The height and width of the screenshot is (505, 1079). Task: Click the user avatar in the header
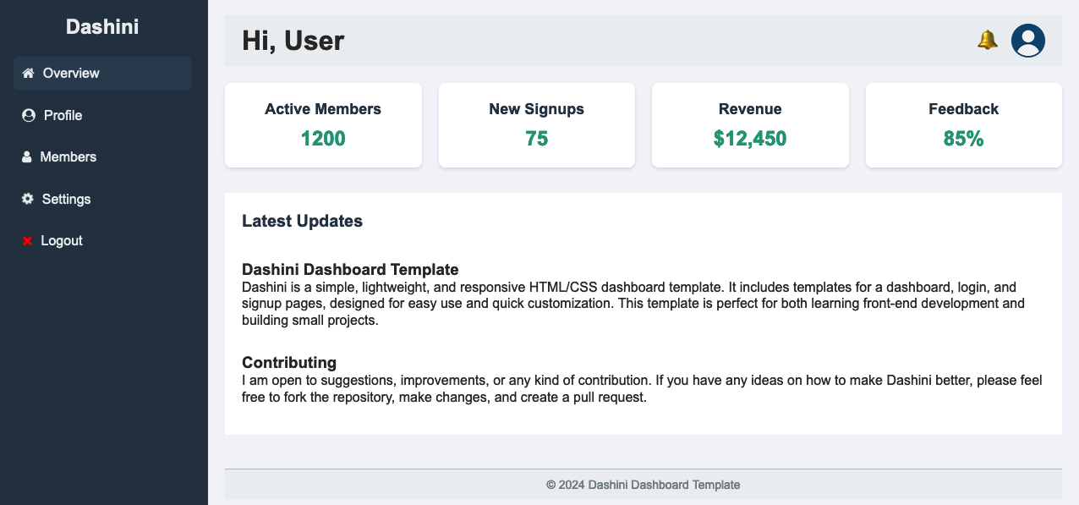point(1028,40)
